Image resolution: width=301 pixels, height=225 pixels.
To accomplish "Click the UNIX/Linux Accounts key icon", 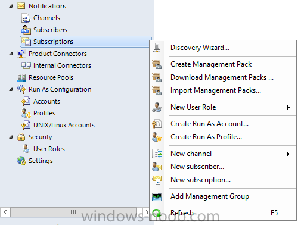I will pyautogui.click(x=26, y=125).
